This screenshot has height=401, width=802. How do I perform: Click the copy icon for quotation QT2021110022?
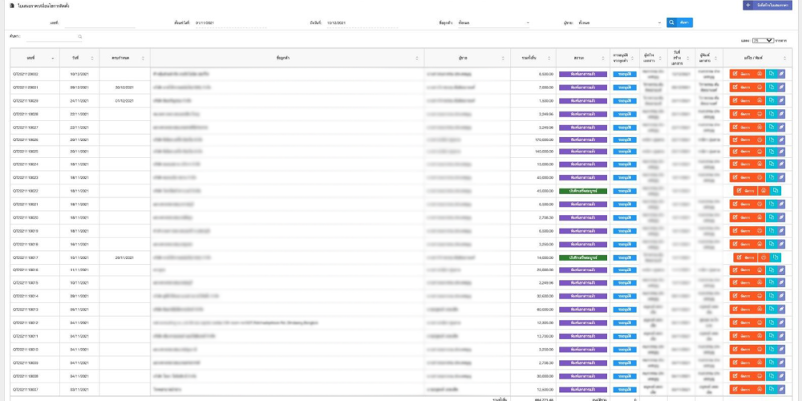(775, 191)
